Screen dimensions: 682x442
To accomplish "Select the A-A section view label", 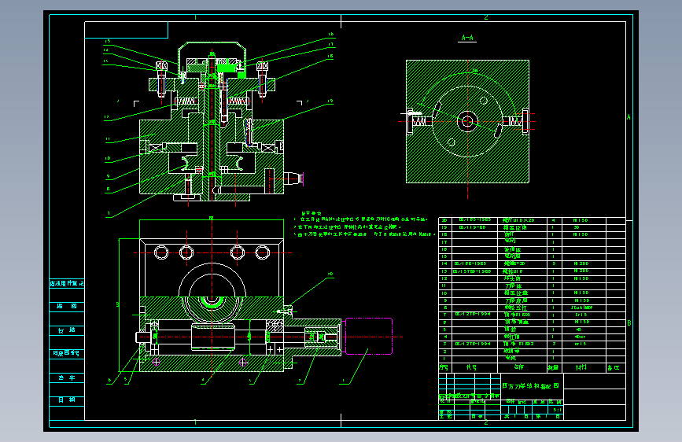I will tap(467, 38).
